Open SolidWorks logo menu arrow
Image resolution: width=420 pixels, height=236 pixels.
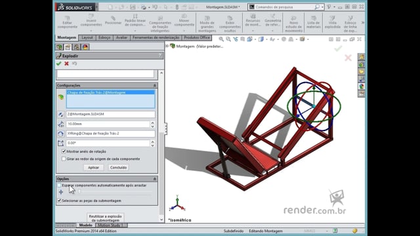click(x=96, y=7)
